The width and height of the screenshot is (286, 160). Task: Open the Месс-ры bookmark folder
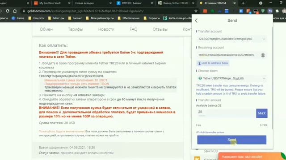[56, 18]
